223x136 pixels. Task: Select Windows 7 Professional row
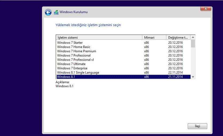pyautogui.click(x=74, y=55)
